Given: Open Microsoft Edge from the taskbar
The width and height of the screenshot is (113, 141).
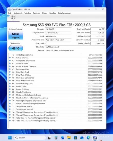Looking at the screenshot, I should (x=89, y=138).
